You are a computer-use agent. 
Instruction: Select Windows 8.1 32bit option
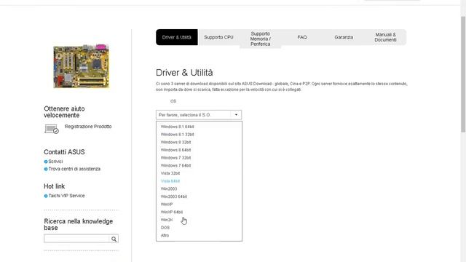[x=177, y=134]
